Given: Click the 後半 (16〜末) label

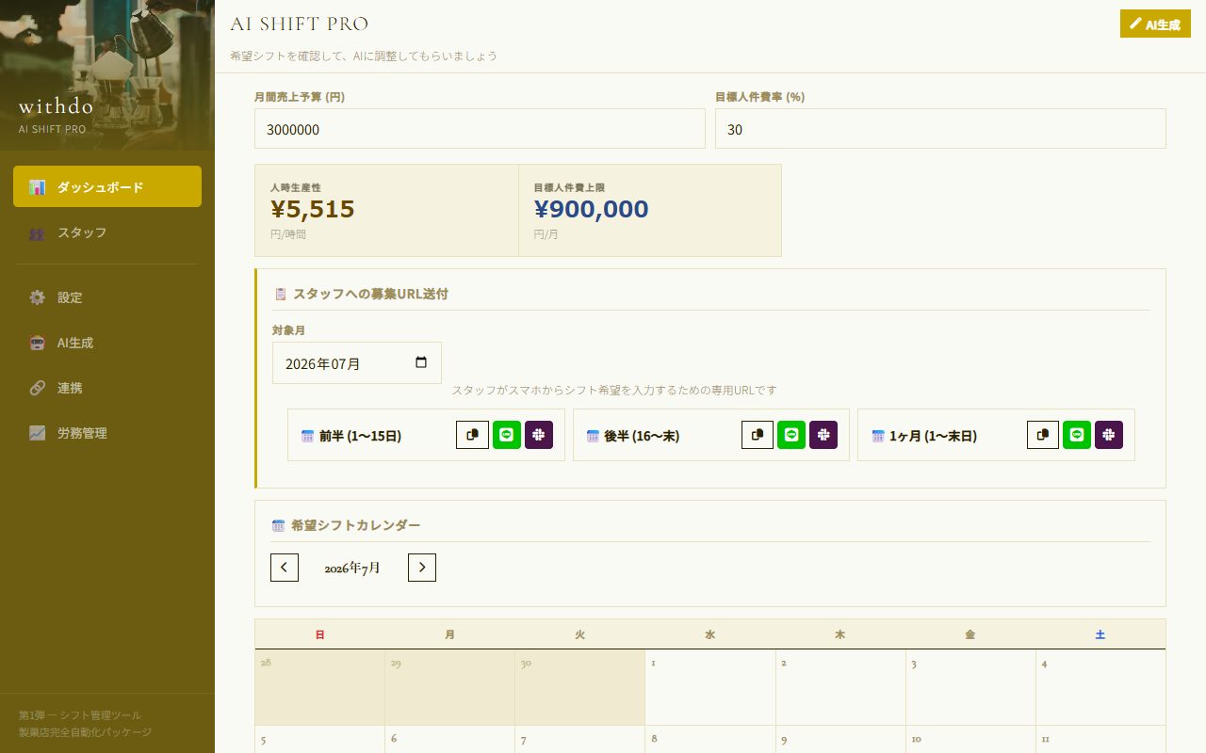Looking at the screenshot, I should pyautogui.click(x=642, y=436).
